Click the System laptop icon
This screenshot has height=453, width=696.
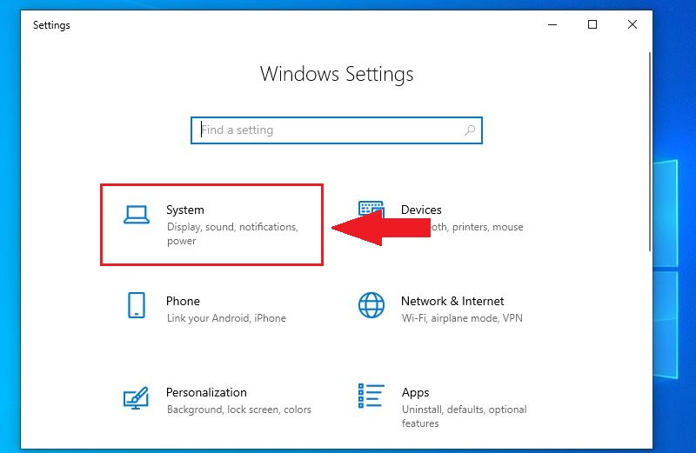(137, 215)
